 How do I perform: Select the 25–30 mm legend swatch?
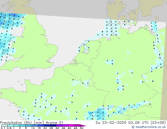[x=53, y=126]
